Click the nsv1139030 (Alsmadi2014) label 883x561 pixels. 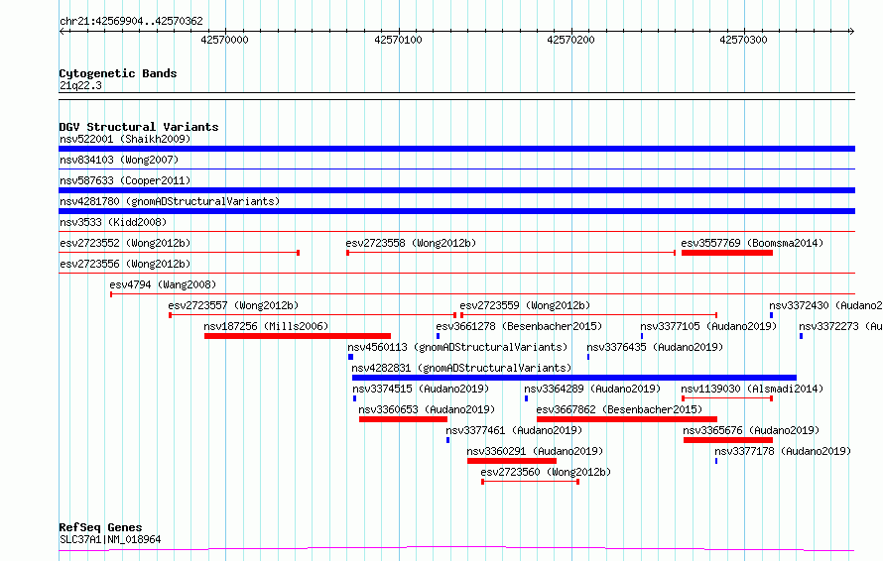coord(752,389)
